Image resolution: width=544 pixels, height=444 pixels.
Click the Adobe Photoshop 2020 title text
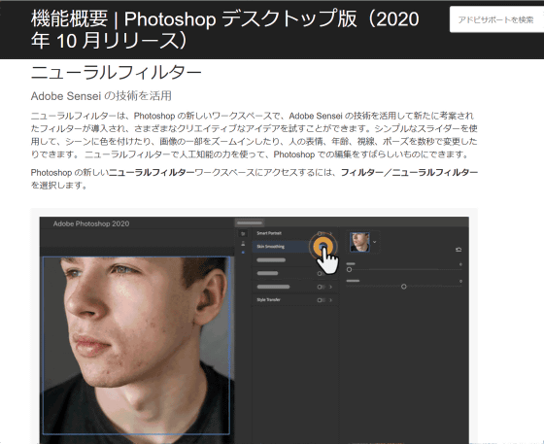(91, 223)
